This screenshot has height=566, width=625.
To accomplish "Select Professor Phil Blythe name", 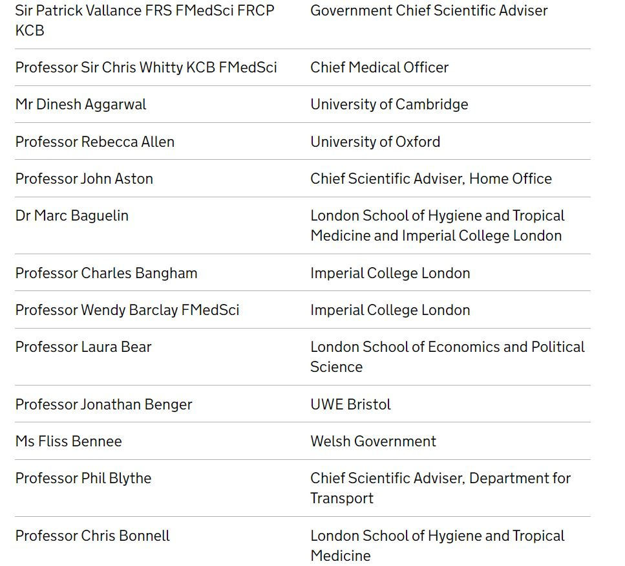I will [83, 478].
